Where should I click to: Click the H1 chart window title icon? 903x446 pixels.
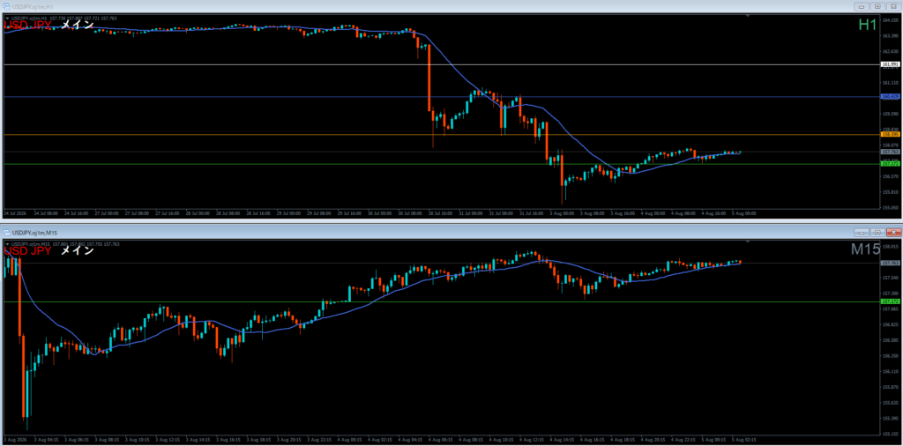7,6
